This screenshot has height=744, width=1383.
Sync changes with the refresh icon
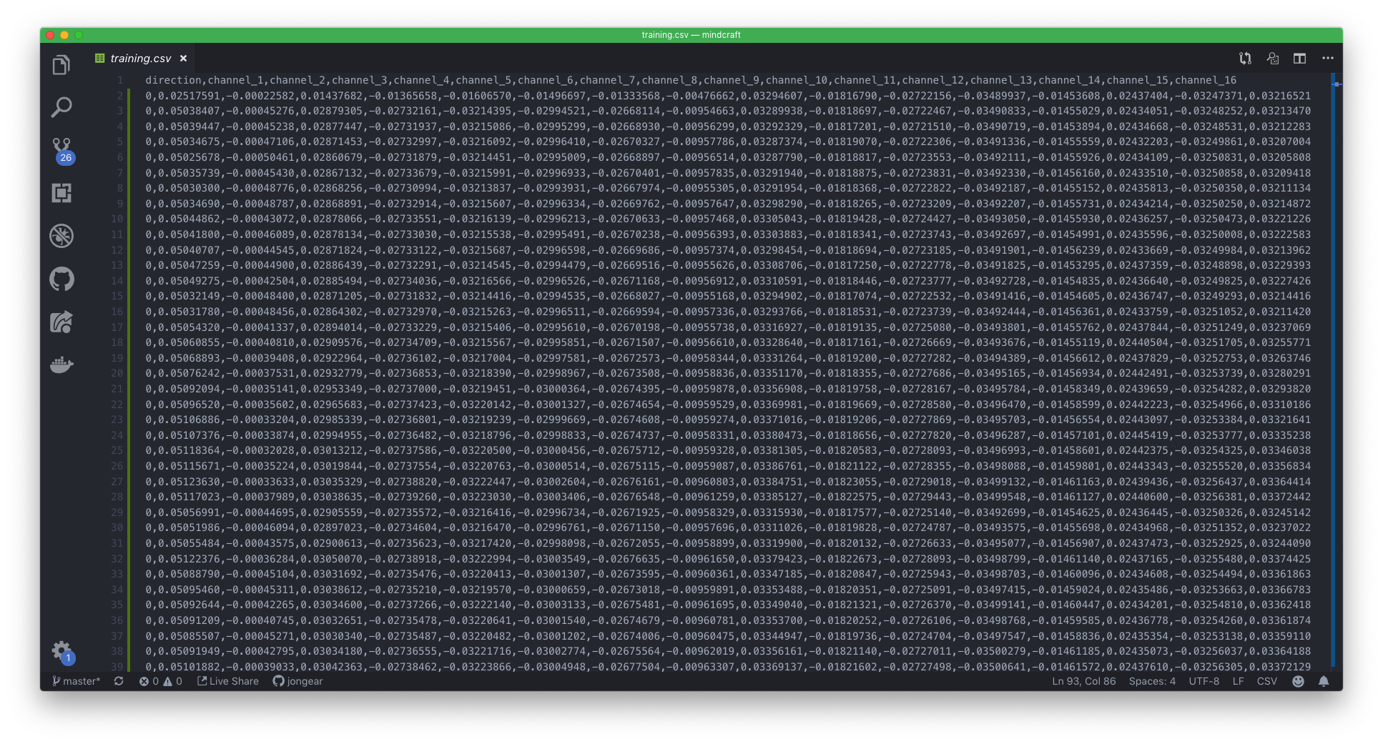pos(119,681)
